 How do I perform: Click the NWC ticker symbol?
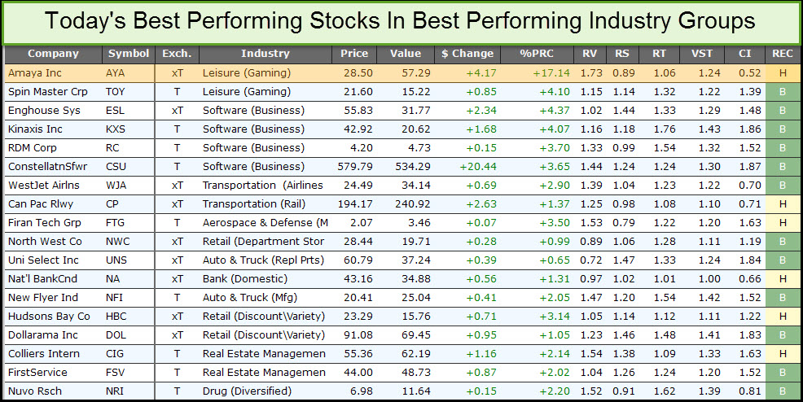tap(118, 242)
